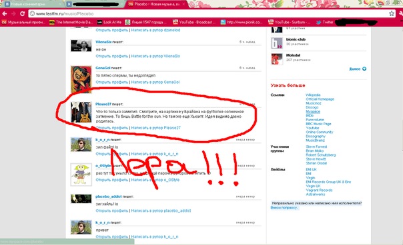Open the Molsdal group thumbnail
The height and width of the screenshot is (245, 403).
277,59
